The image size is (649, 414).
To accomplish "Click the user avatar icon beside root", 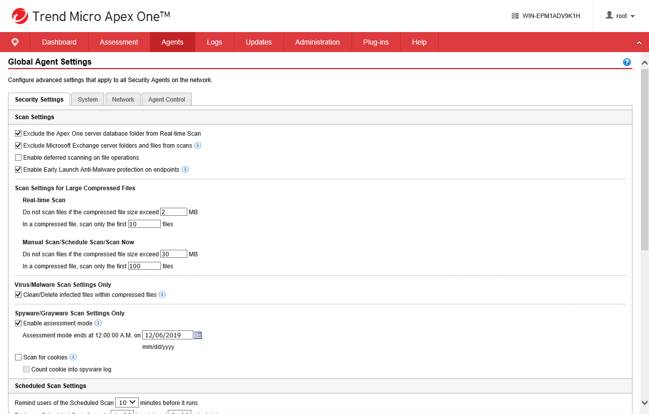I will pos(609,16).
